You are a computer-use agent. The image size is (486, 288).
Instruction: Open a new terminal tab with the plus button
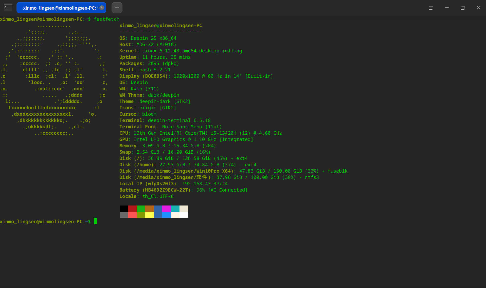tap(117, 8)
